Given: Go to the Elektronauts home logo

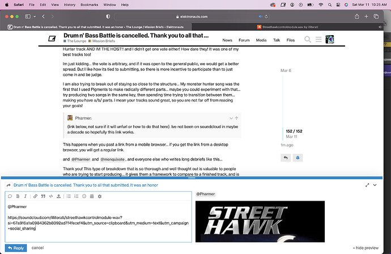Looking at the screenshot, I should coord(52,39).
